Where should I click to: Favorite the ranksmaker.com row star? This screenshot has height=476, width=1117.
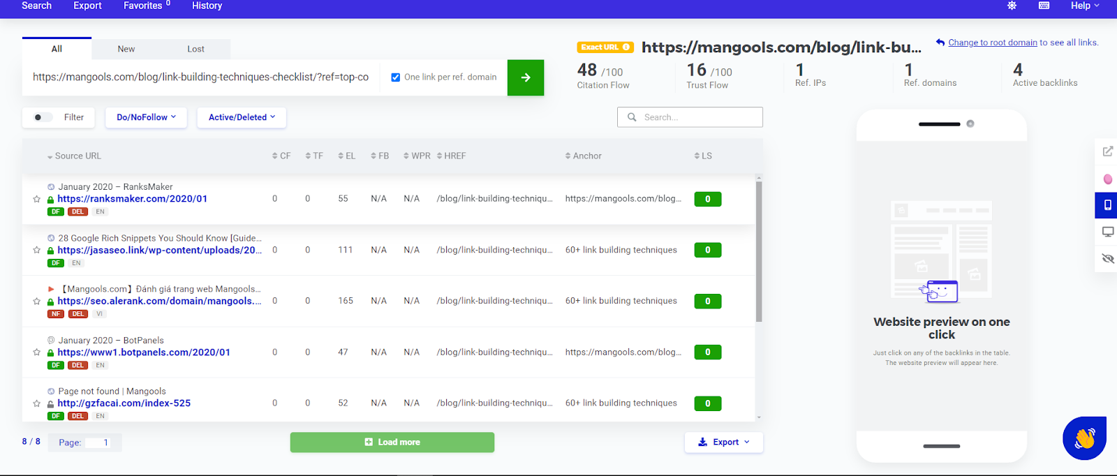click(x=37, y=199)
